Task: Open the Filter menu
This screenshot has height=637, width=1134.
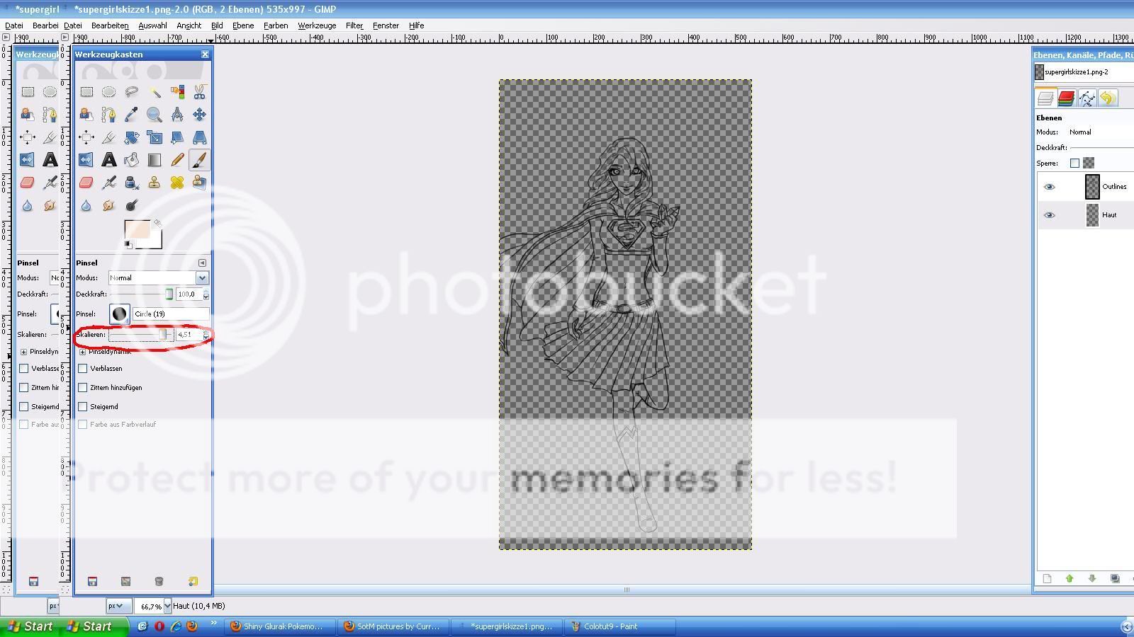Action: [x=354, y=25]
